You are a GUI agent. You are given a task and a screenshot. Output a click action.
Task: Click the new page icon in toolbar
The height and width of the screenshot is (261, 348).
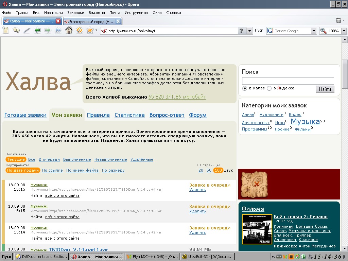[x=5, y=30]
